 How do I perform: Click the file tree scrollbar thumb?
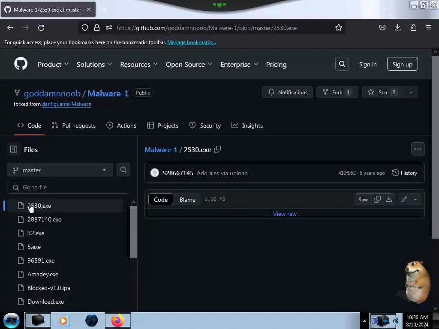pos(134,232)
